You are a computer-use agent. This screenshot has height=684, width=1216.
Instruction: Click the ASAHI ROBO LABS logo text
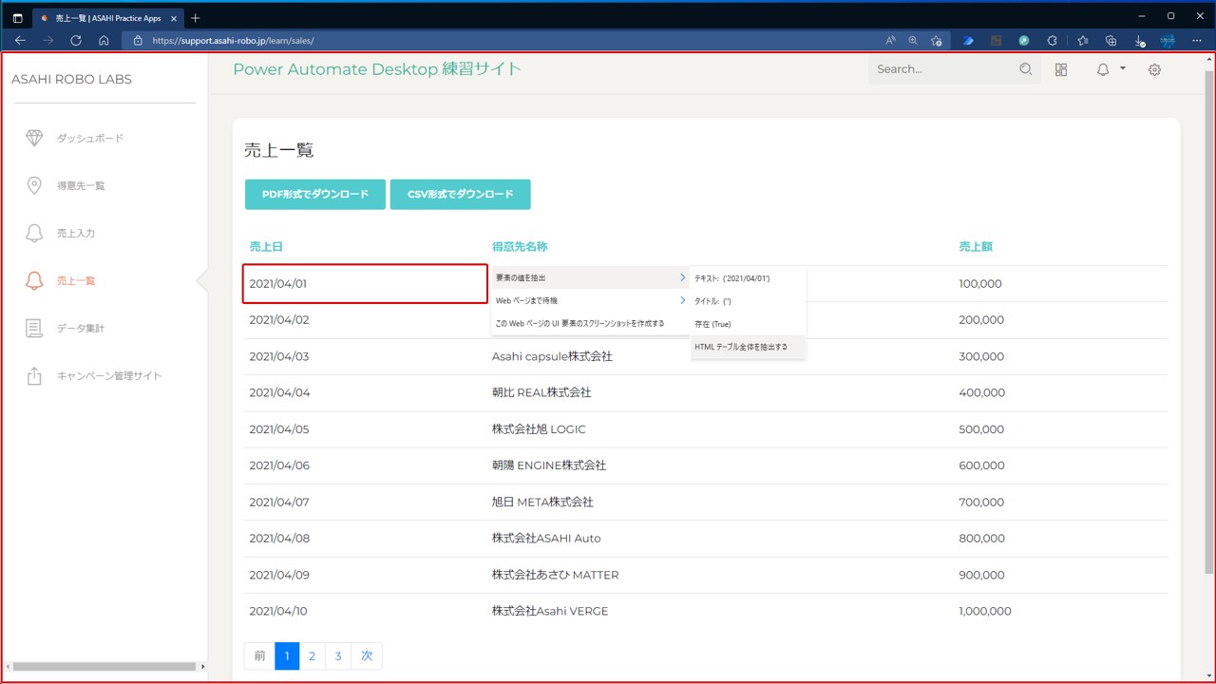pyautogui.click(x=71, y=79)
